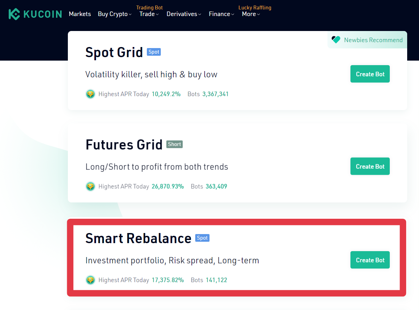Click the KuCoin logo icon

pyautogui.click(x=14, y=14)
